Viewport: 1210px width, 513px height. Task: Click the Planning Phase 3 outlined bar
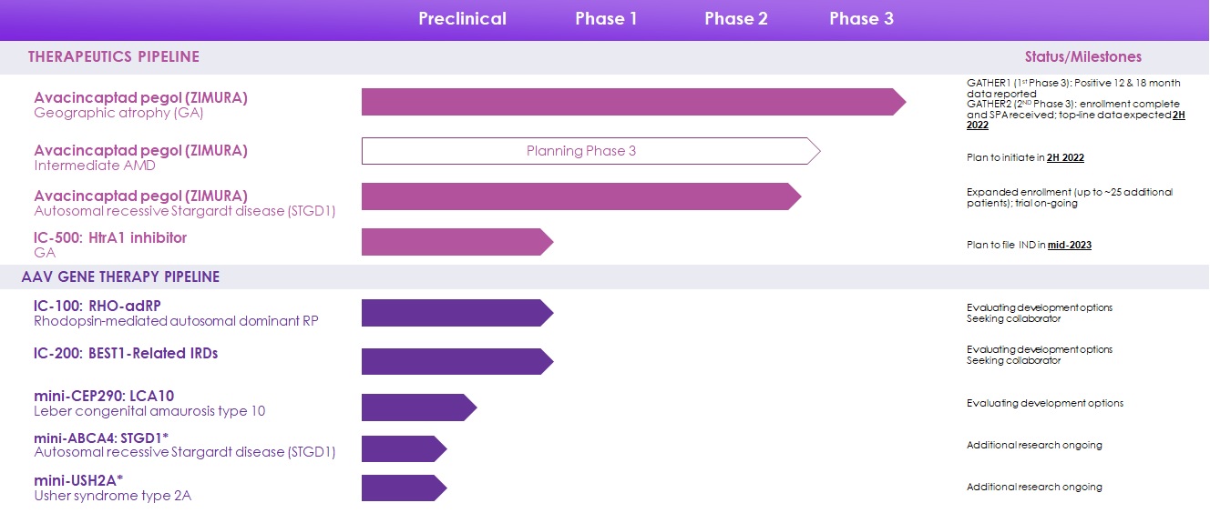tap(583, 151)
